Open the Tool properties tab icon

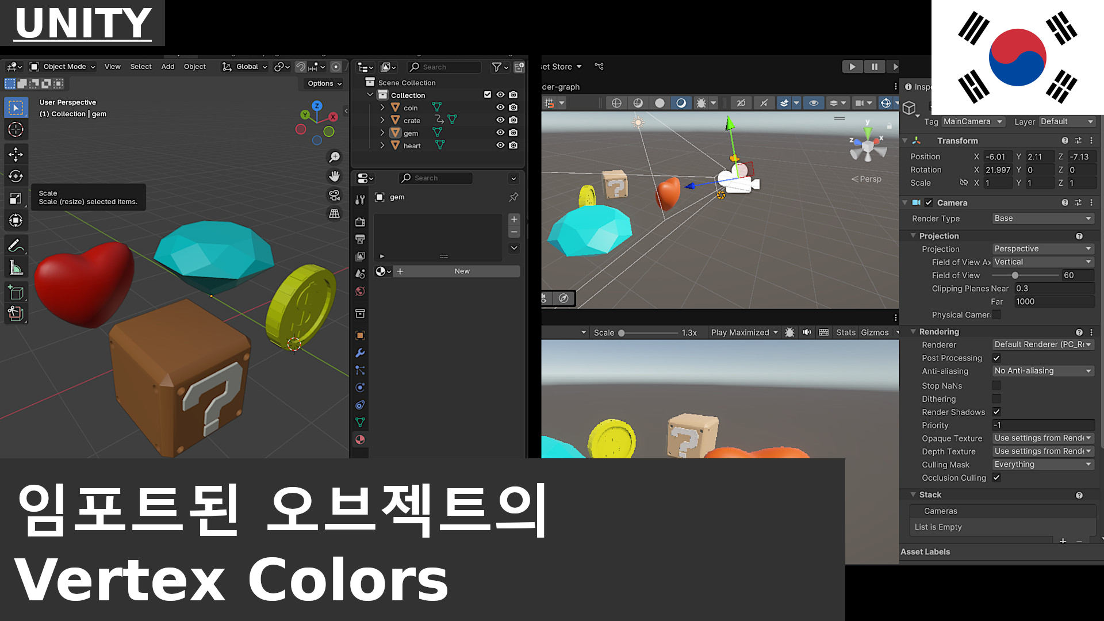360,200
